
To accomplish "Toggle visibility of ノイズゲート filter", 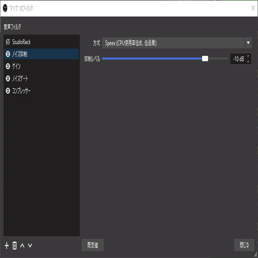I will point(8,79).
